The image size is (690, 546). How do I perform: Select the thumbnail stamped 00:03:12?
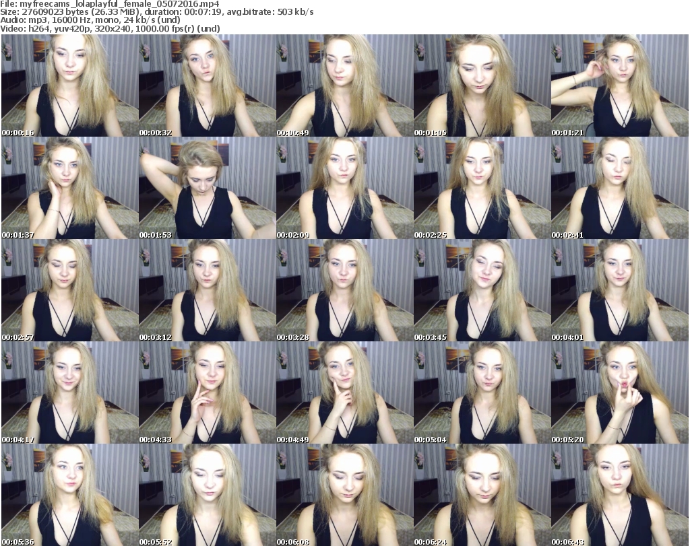click(208, 290)
